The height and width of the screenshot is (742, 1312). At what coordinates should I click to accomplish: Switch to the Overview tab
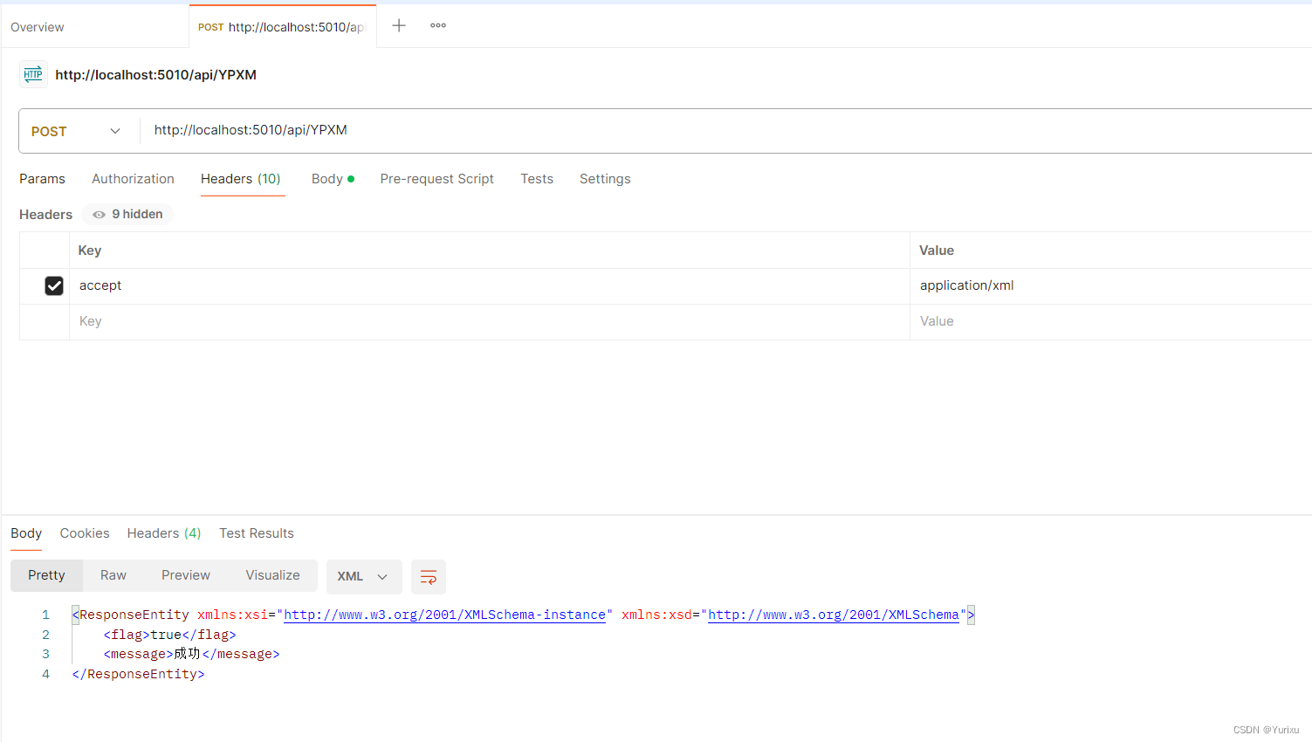pos(38,27)
